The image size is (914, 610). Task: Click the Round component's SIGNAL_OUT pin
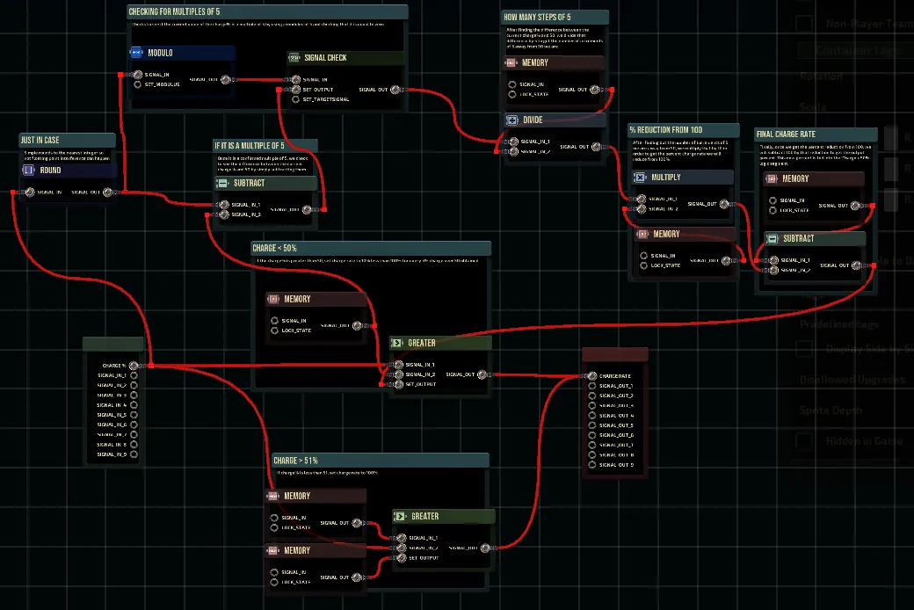click(x=107, y=192)
